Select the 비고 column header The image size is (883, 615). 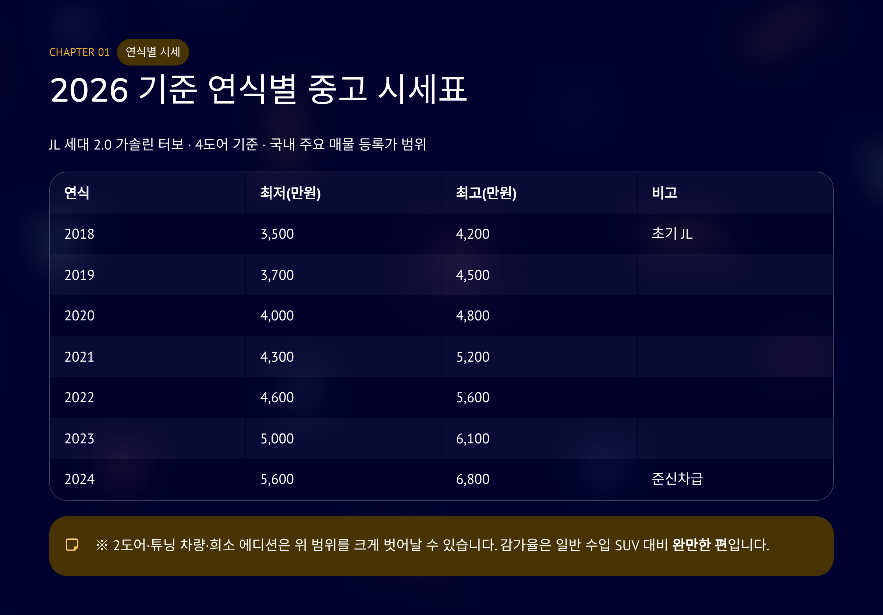[664, 193]
